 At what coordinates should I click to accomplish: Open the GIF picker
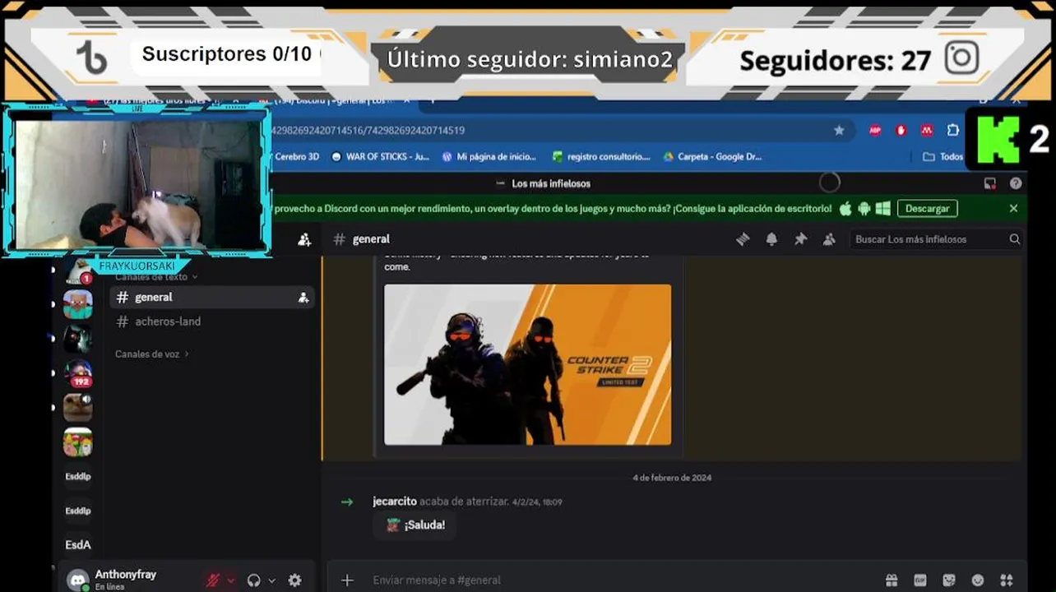(x=920, y=580)
